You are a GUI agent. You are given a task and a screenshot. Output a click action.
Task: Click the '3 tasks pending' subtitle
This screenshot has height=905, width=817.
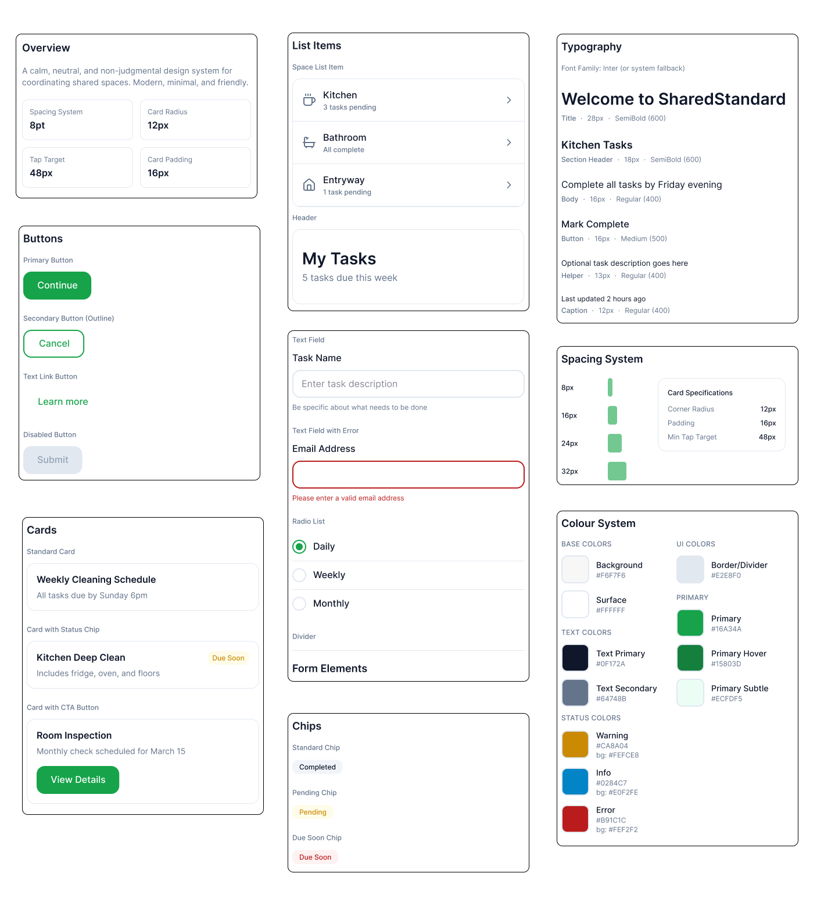coord(349,108)
